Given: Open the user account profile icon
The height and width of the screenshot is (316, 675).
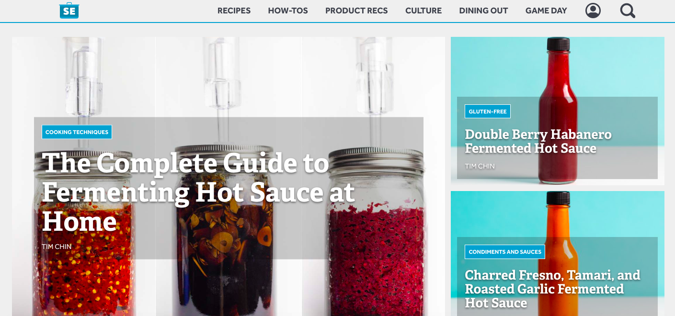Looking at the screenshot, I should (593, 11).
